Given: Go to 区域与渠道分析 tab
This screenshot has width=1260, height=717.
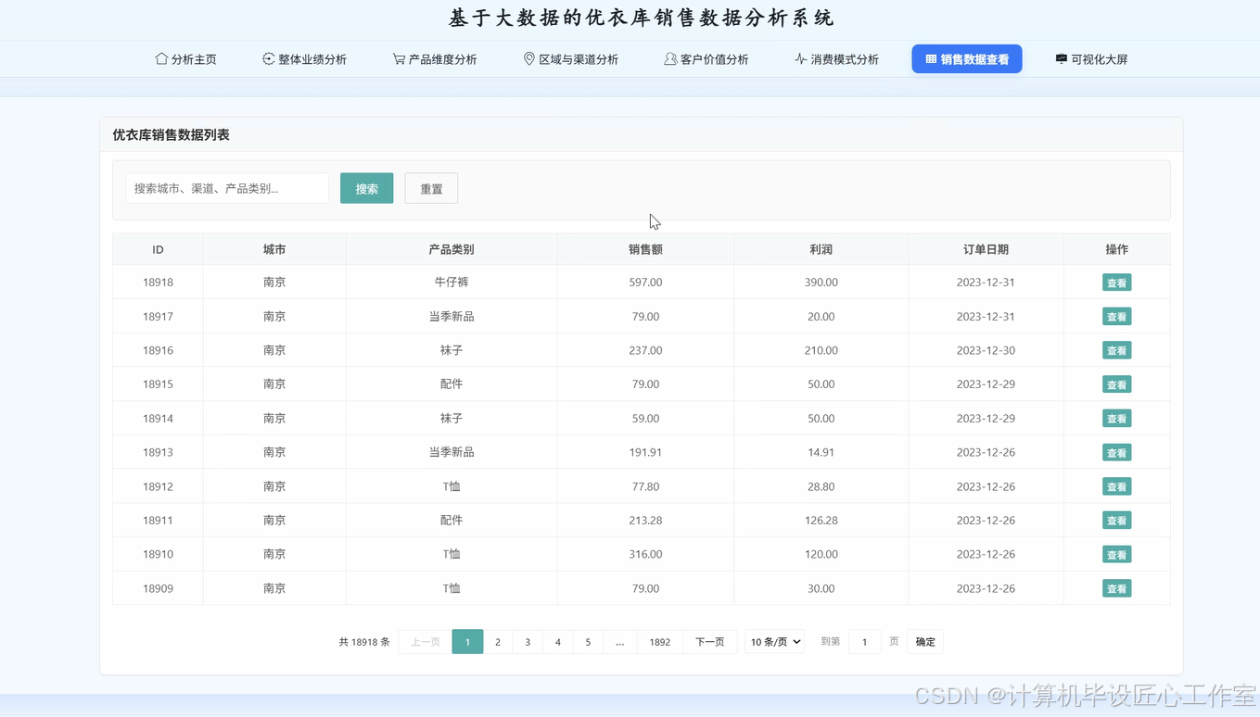Looking at the screenshot, I should (571, 59).
